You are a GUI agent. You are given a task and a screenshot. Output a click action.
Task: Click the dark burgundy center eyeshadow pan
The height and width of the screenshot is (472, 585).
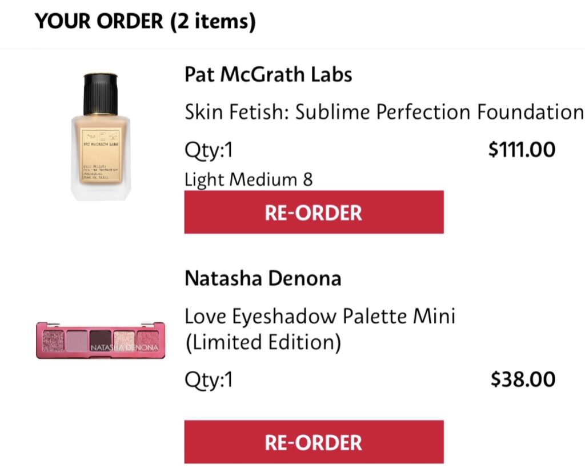click(101, 341)
